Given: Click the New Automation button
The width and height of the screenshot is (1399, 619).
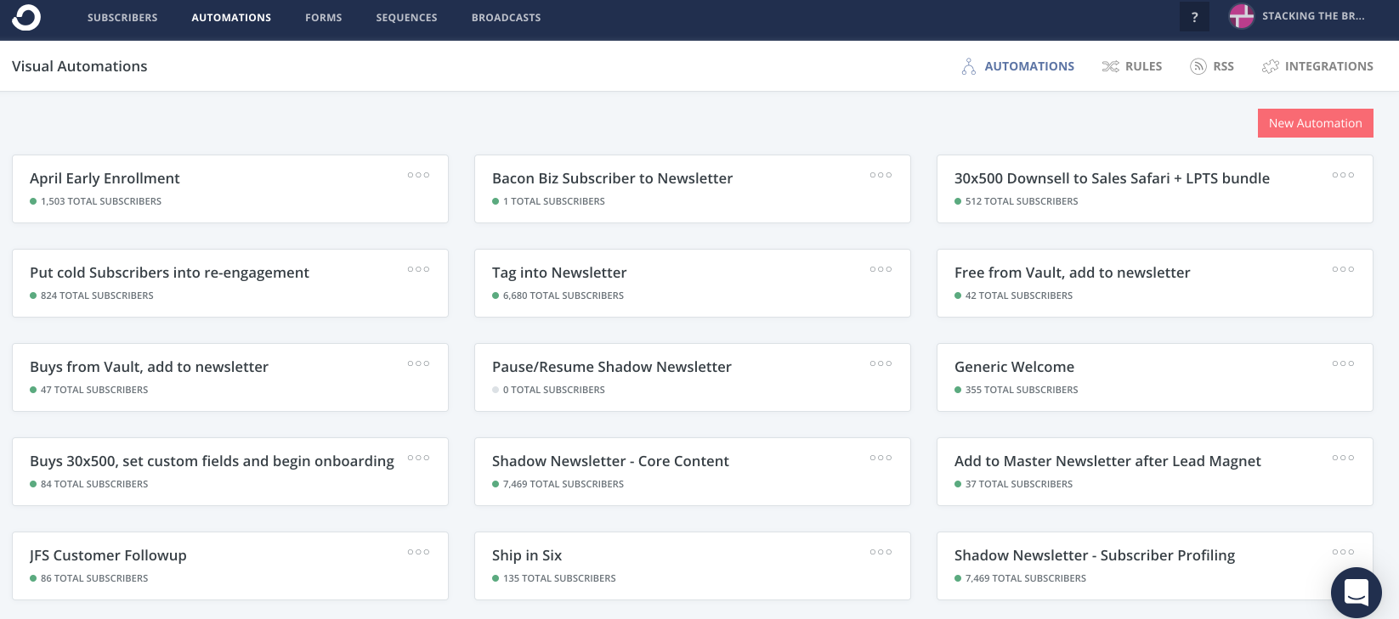Looking at the screenshot, I should point(1315,123).
